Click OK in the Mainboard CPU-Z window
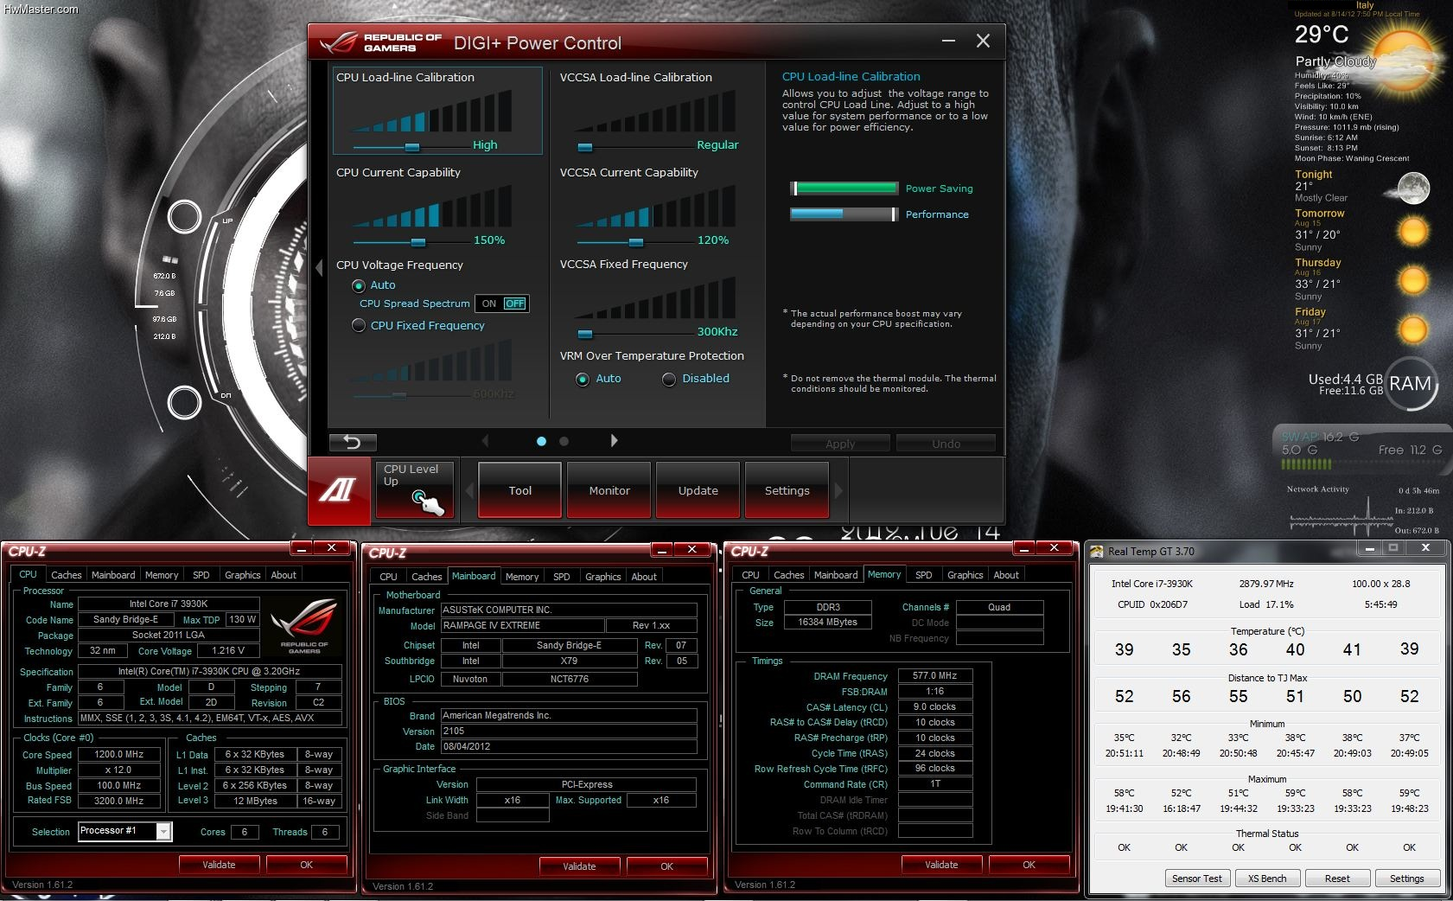This screenshot has width=1453, height=901. pos(666,866)
